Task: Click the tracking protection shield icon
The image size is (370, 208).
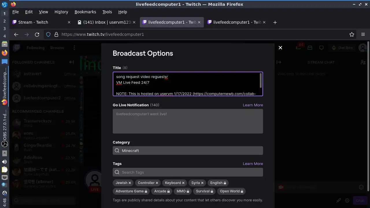Action: pos(48,34)
